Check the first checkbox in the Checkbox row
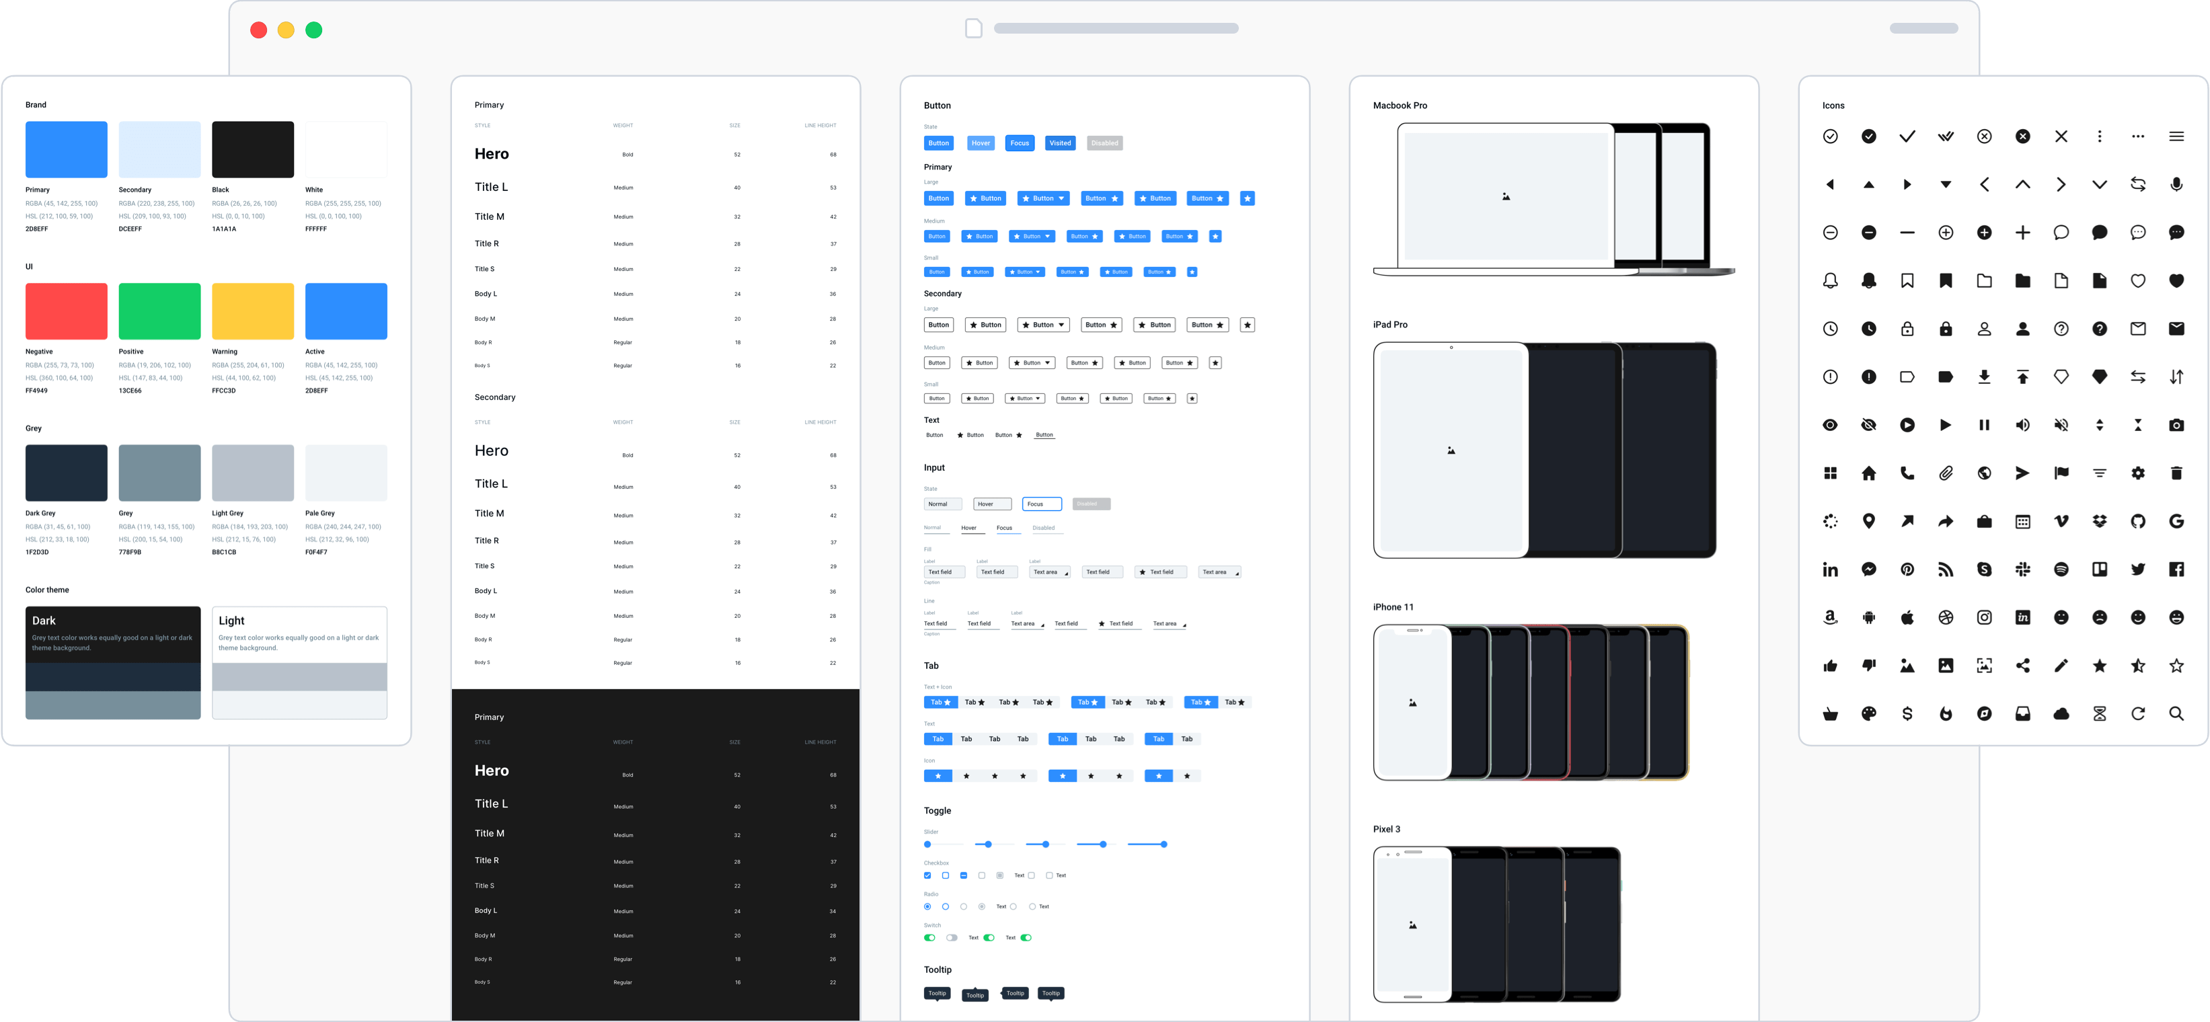2210x1022 pixels. tap(927, 875)
